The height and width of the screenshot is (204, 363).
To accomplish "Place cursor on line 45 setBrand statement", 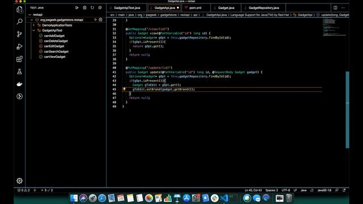I will (164, 90).
